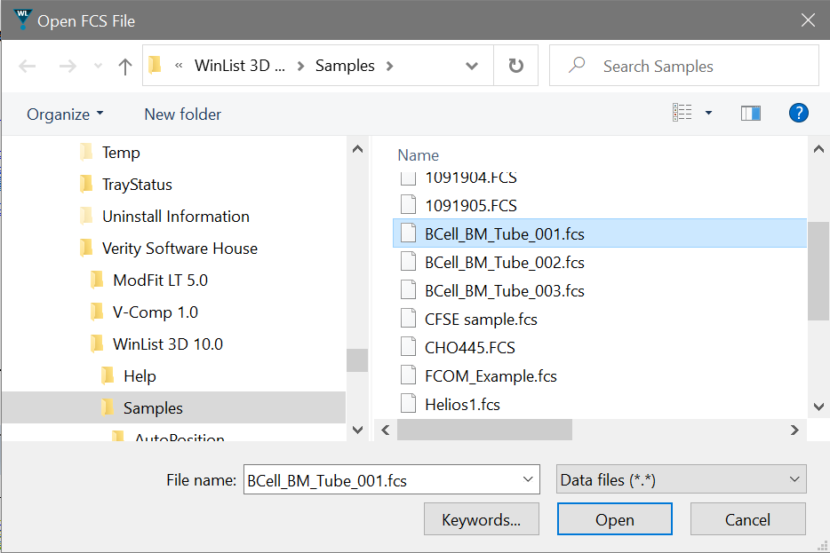Refresh the Samples folder listing
830x553 pixels.
click(x=515, y=66)
